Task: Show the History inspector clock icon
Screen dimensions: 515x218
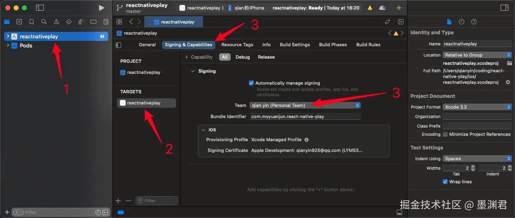Action: pyautogui.click(x=461, y=21)
